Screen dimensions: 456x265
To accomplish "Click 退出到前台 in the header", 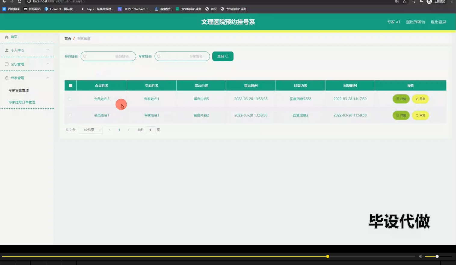I will [415, 22].
